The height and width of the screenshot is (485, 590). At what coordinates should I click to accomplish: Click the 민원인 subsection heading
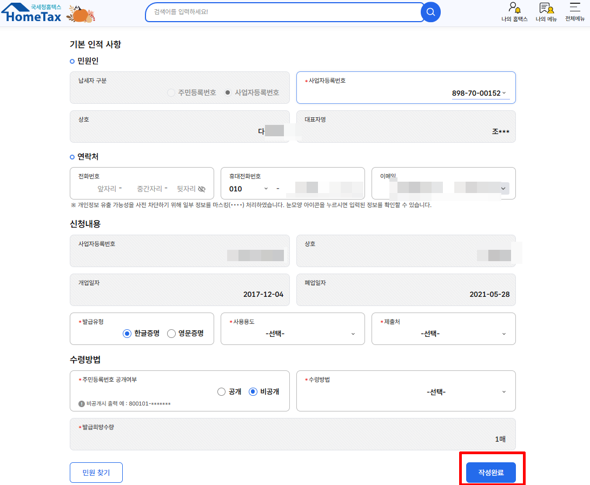click(x=88, y=61)
